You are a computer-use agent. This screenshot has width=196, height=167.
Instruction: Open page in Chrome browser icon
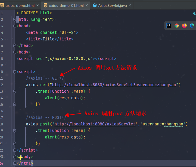pyautogui.click(x=177, y=26)
